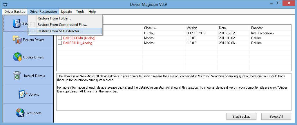This screenshot has height=125, width=297.
Task: Click the LiveUpdate globe cursor icon
Action: (x=20, y=113)
